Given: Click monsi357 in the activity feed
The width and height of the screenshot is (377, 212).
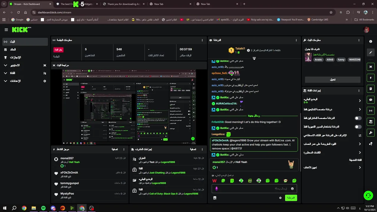Looking at the screenshot, I should point(67,158).
